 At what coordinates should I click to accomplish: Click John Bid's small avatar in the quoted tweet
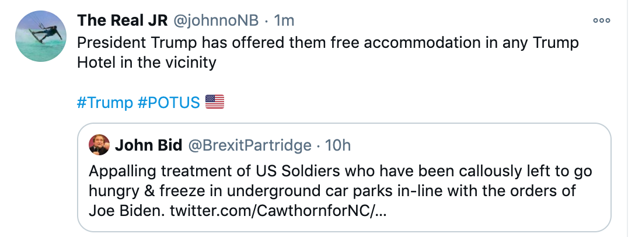(x=99, y=145)
